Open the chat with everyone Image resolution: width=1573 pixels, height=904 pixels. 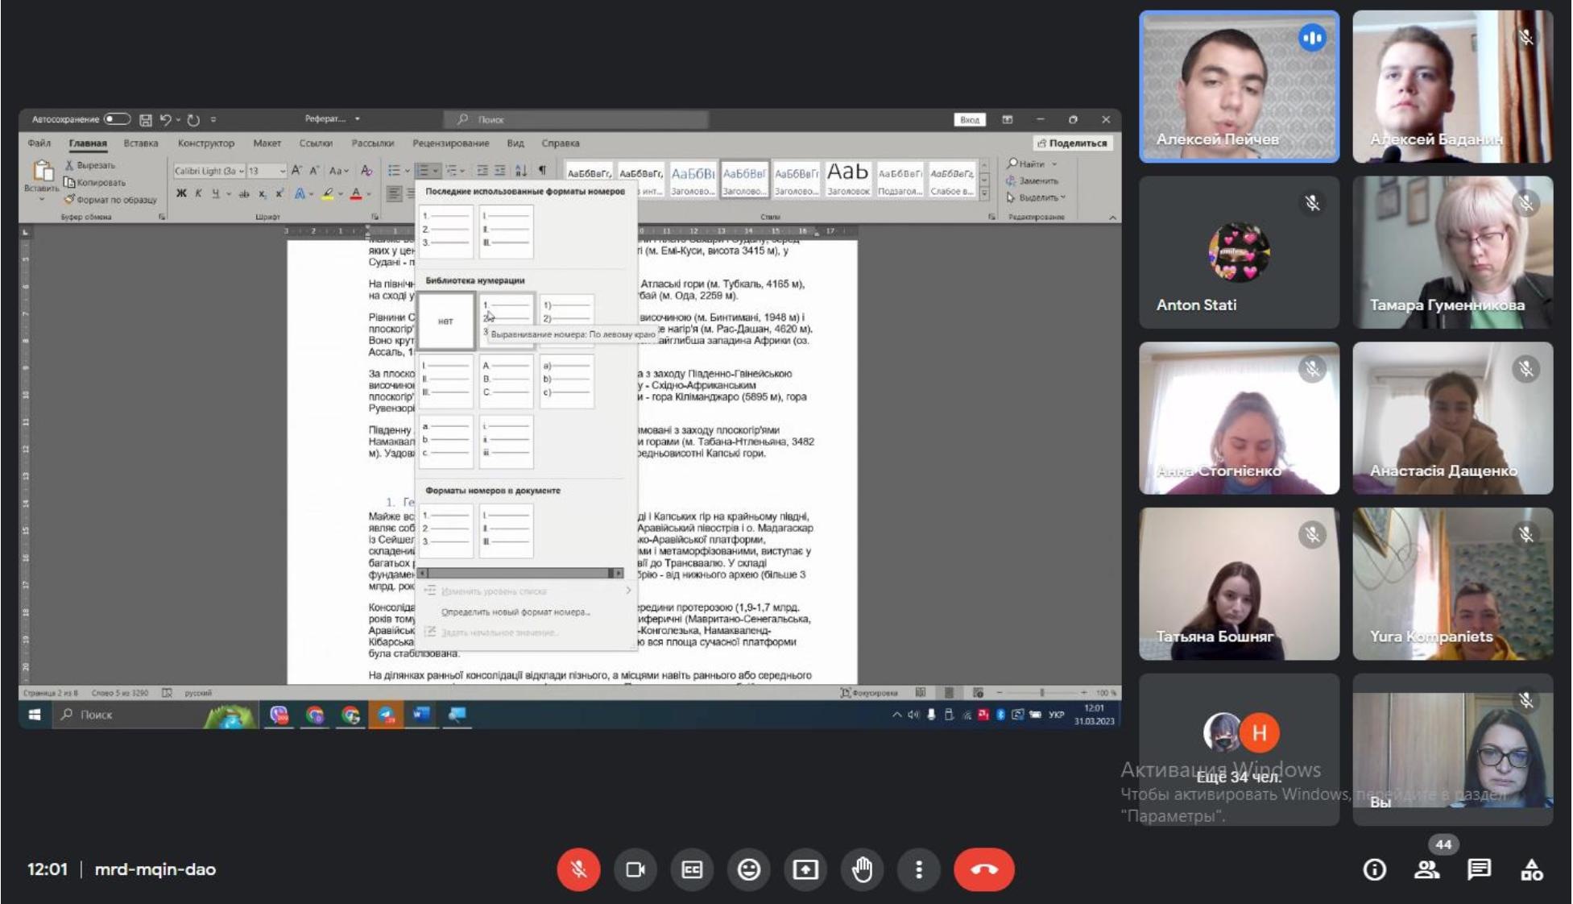pyautogui.click(x=1479, y=869)
